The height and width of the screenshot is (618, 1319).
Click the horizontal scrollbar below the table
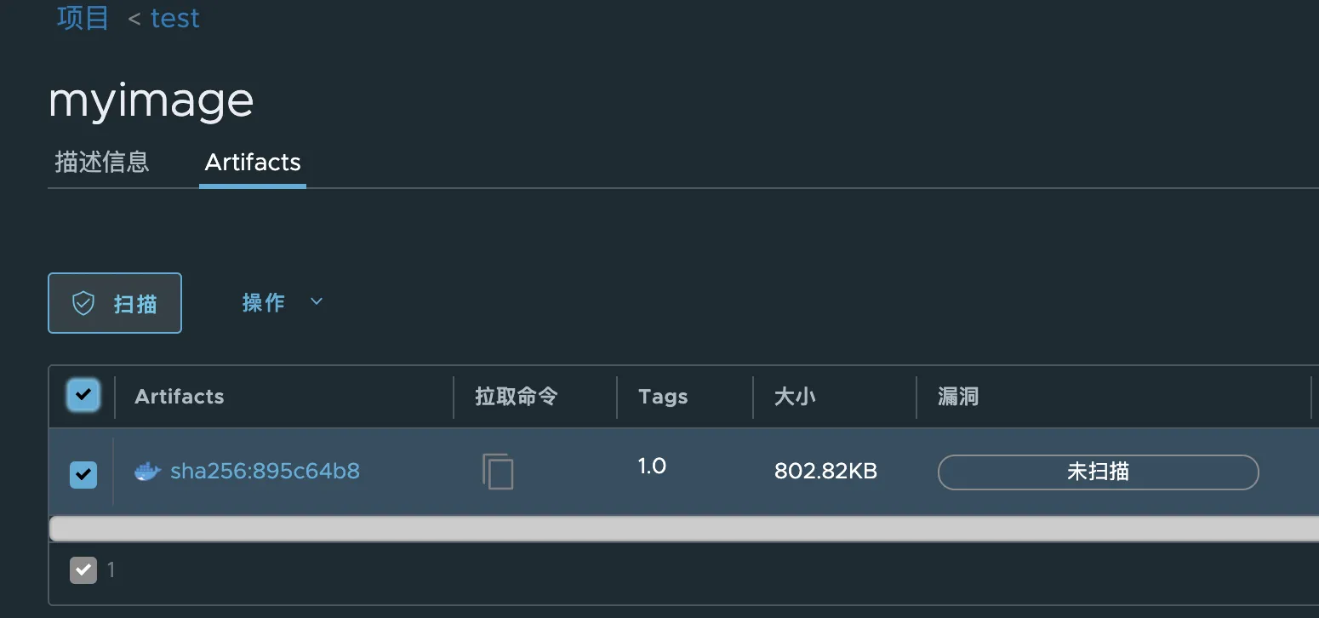tap(684, 529)
